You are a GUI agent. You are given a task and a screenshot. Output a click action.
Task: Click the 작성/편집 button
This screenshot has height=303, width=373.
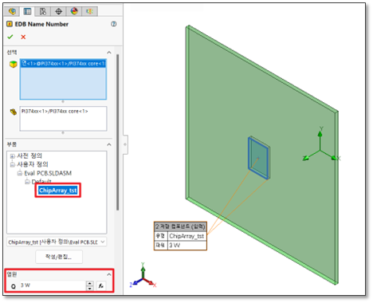point(59,257)
